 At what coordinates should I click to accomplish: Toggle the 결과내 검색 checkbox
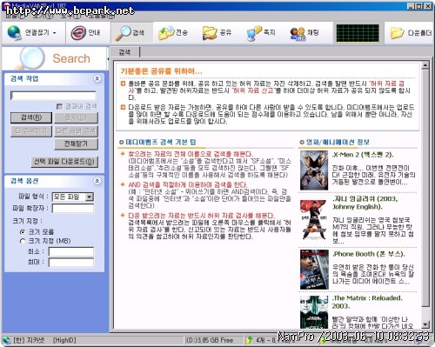coord(59,107)
